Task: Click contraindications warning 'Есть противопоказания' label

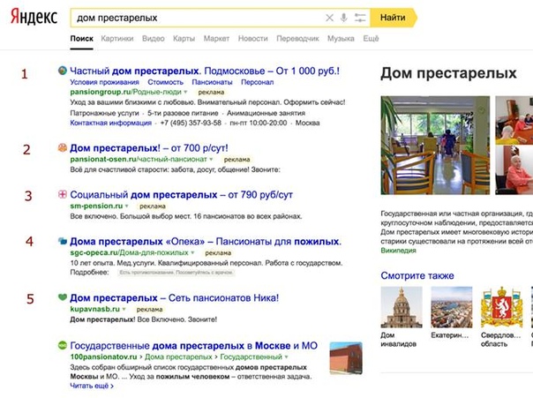Action: [176, 272]
